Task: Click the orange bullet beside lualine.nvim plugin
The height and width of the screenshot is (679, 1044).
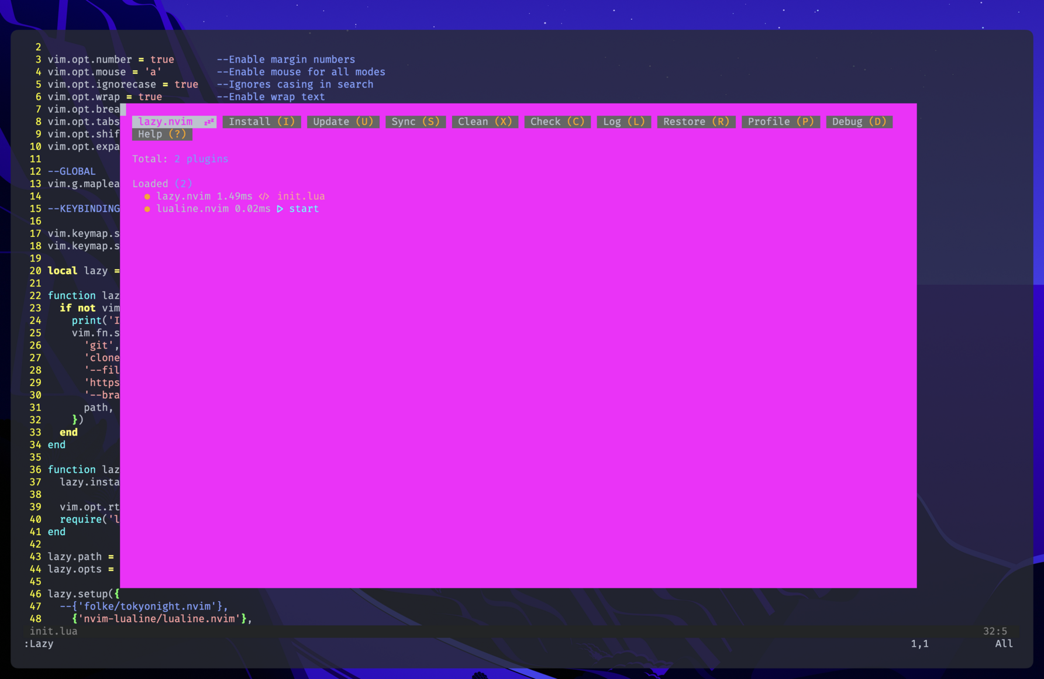Action: tap(147, 209)
